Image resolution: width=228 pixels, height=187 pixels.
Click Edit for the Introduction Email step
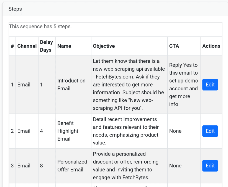point(210,85)
